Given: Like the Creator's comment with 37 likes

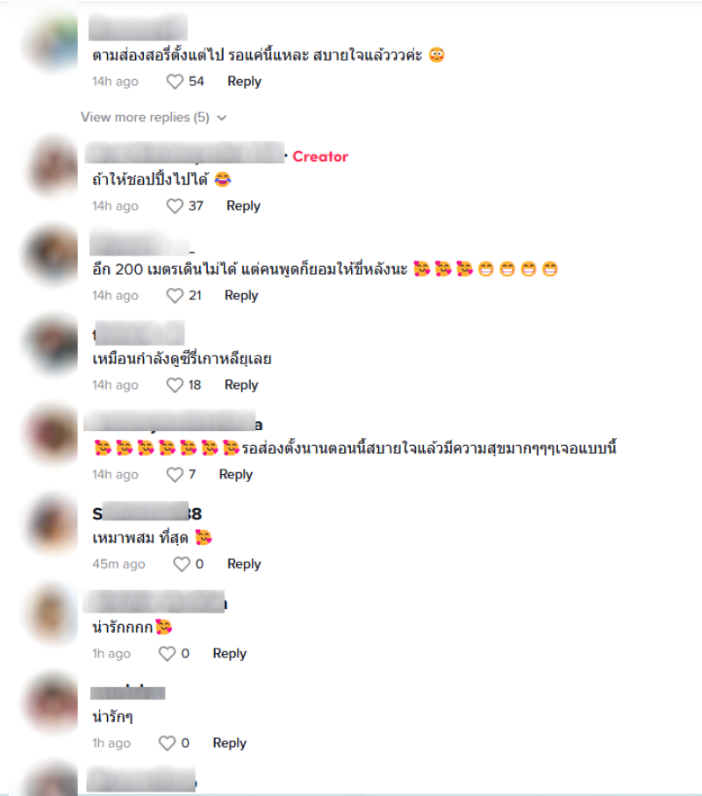Looking at the screenshot, I should 175,206.
